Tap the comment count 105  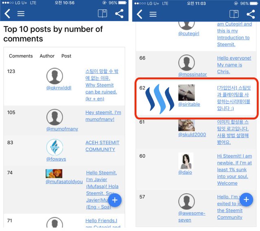click(11, 113)
